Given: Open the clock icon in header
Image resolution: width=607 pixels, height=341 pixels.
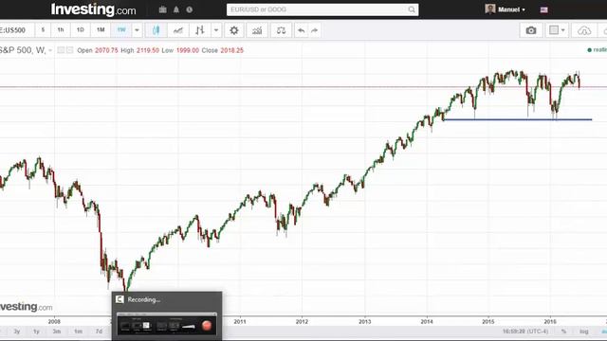Looking at the screenshot, I should click(190, 9).
